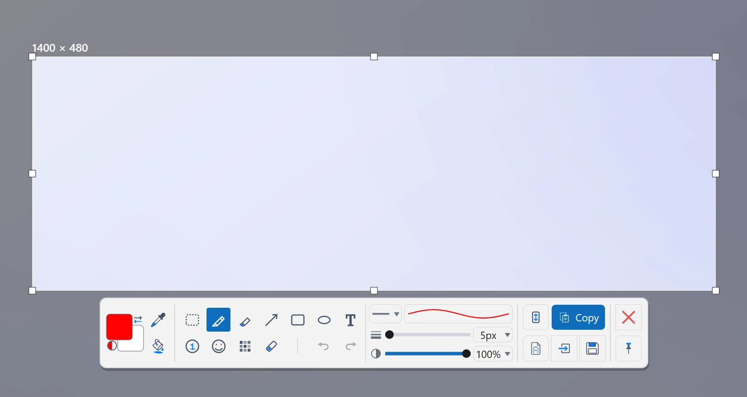The height and width of the screenshot is (397, 747).
Task: Select the Ellipse shape tool
Action: (x=324, y=320)
